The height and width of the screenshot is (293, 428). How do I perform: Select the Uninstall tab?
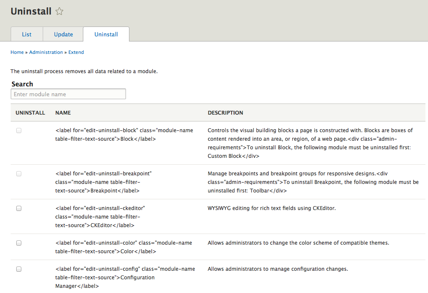coord(106,34)
